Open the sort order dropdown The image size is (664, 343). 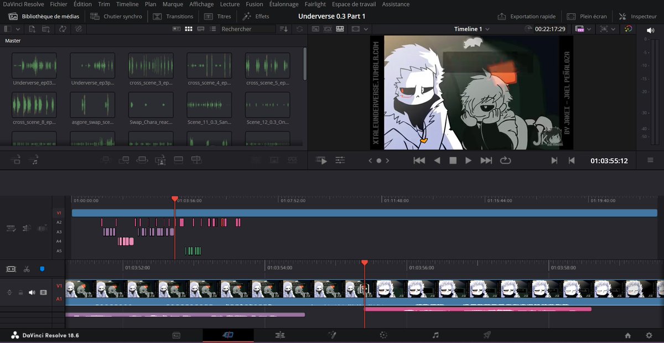(284, 29)
